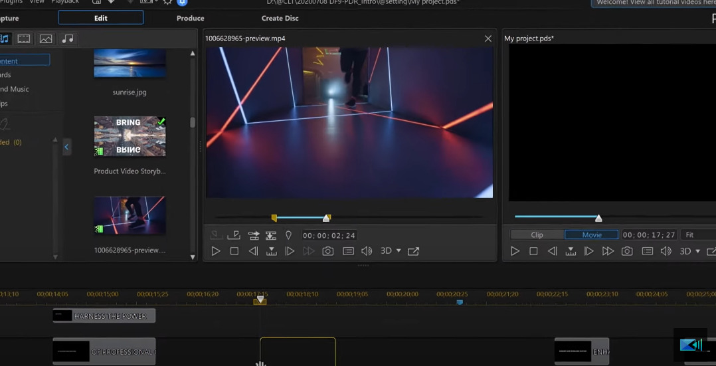The image size is (716, 366).
Task: Click Overwrite on selected track icon
Action: click(x=271, y=235)
